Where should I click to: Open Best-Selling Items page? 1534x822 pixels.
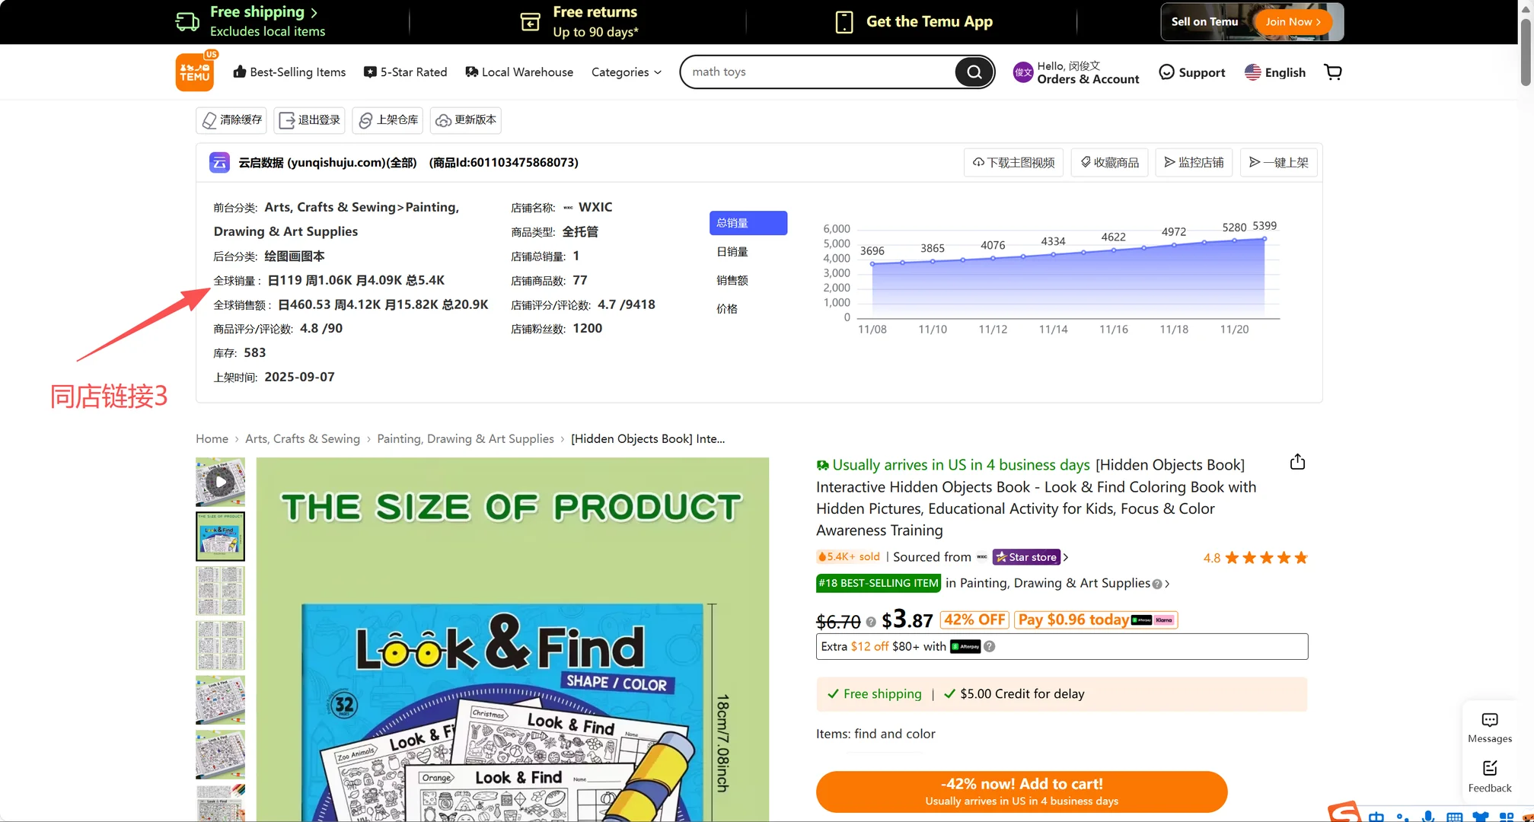point(289,72)
